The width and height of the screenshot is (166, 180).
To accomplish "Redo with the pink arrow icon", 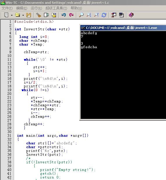I will (x=71, y=15).
